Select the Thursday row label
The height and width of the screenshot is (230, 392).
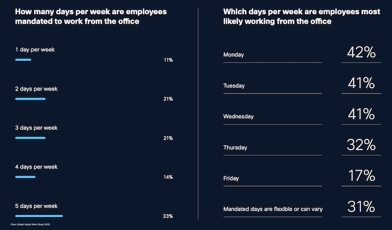click(235, 147)
